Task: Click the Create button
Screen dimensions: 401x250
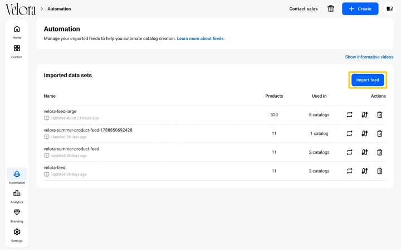Action: click(360, 9)
